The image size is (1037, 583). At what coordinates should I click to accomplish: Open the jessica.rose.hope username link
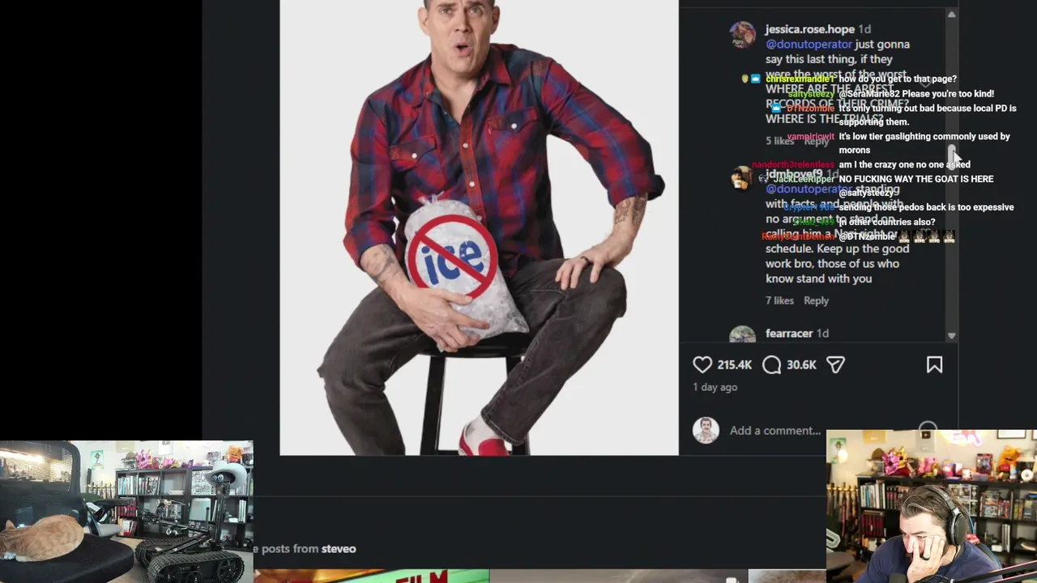click(809, 29)
